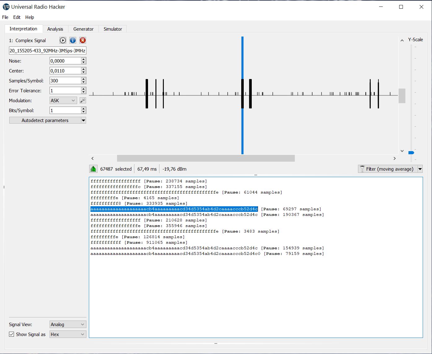Click the Center value field
The width and height of the screenshot is (432, 354).
[x=65, y=71]
